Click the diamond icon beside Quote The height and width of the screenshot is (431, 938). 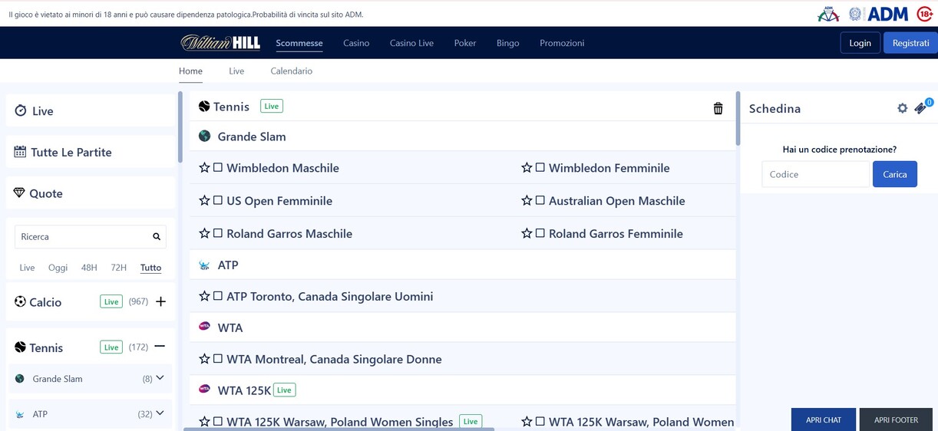tap(19, 193)
